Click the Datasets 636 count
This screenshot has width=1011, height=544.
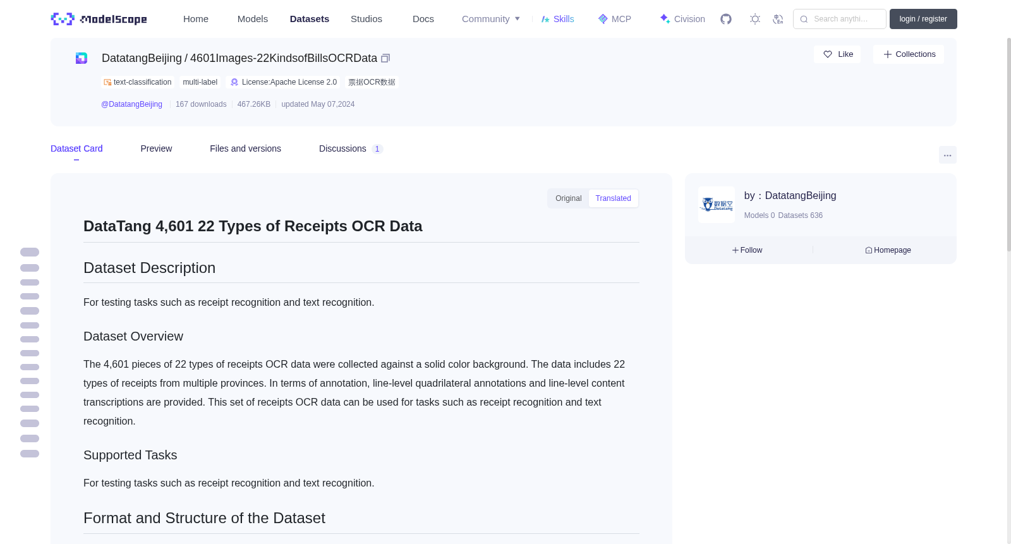coord(801,215)
